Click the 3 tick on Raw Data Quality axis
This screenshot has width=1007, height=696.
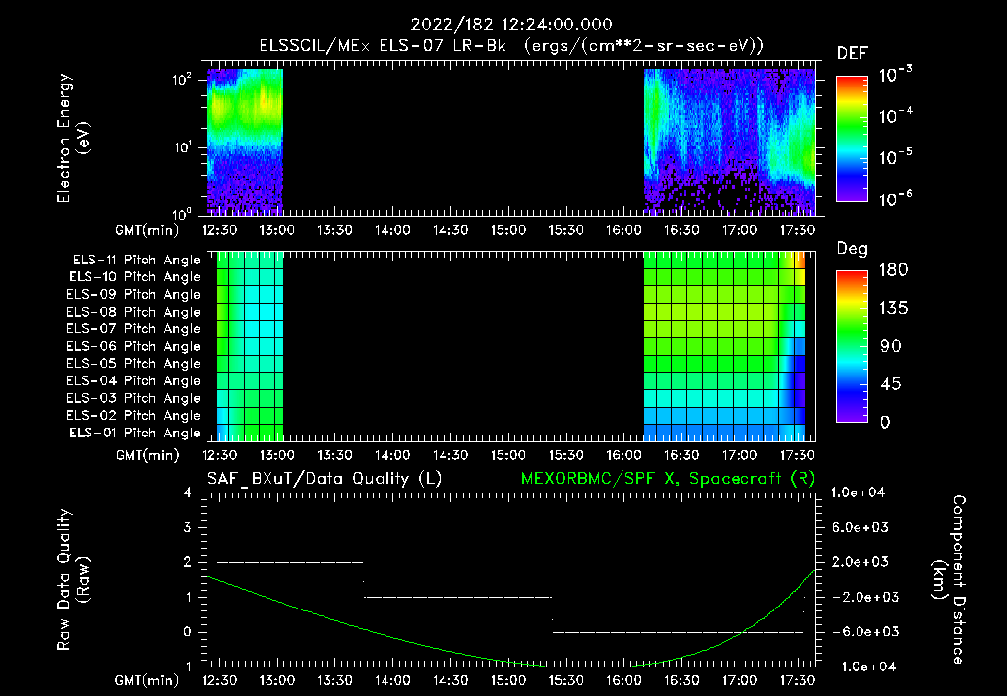coord(187,527)
